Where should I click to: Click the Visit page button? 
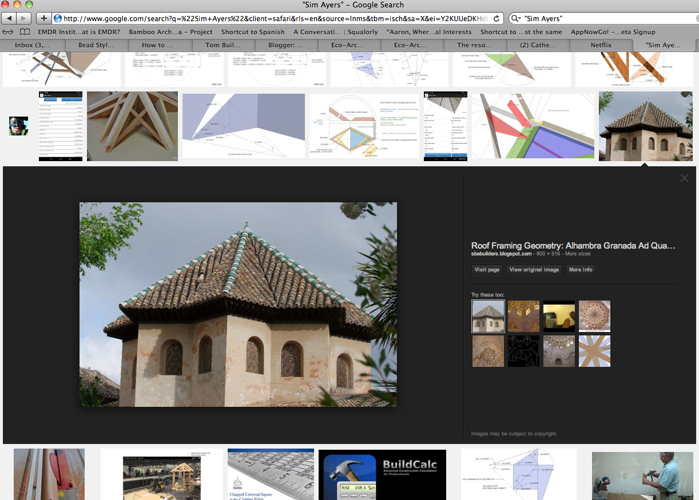pyautogui.click(x=486, y=269)
